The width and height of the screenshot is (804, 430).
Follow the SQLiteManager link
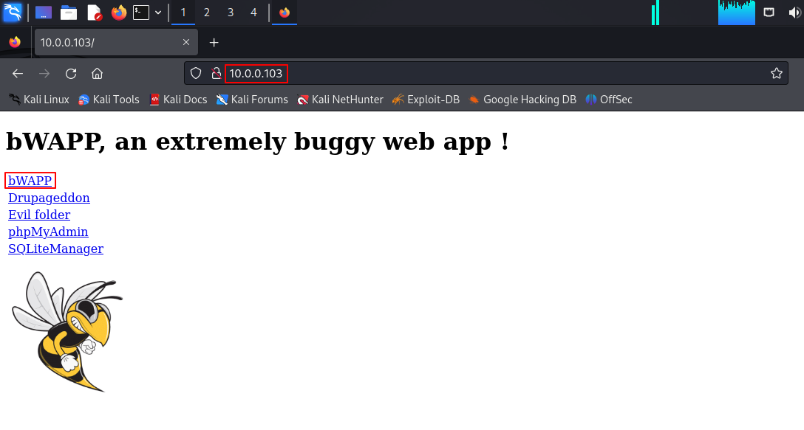pos(56,249)
